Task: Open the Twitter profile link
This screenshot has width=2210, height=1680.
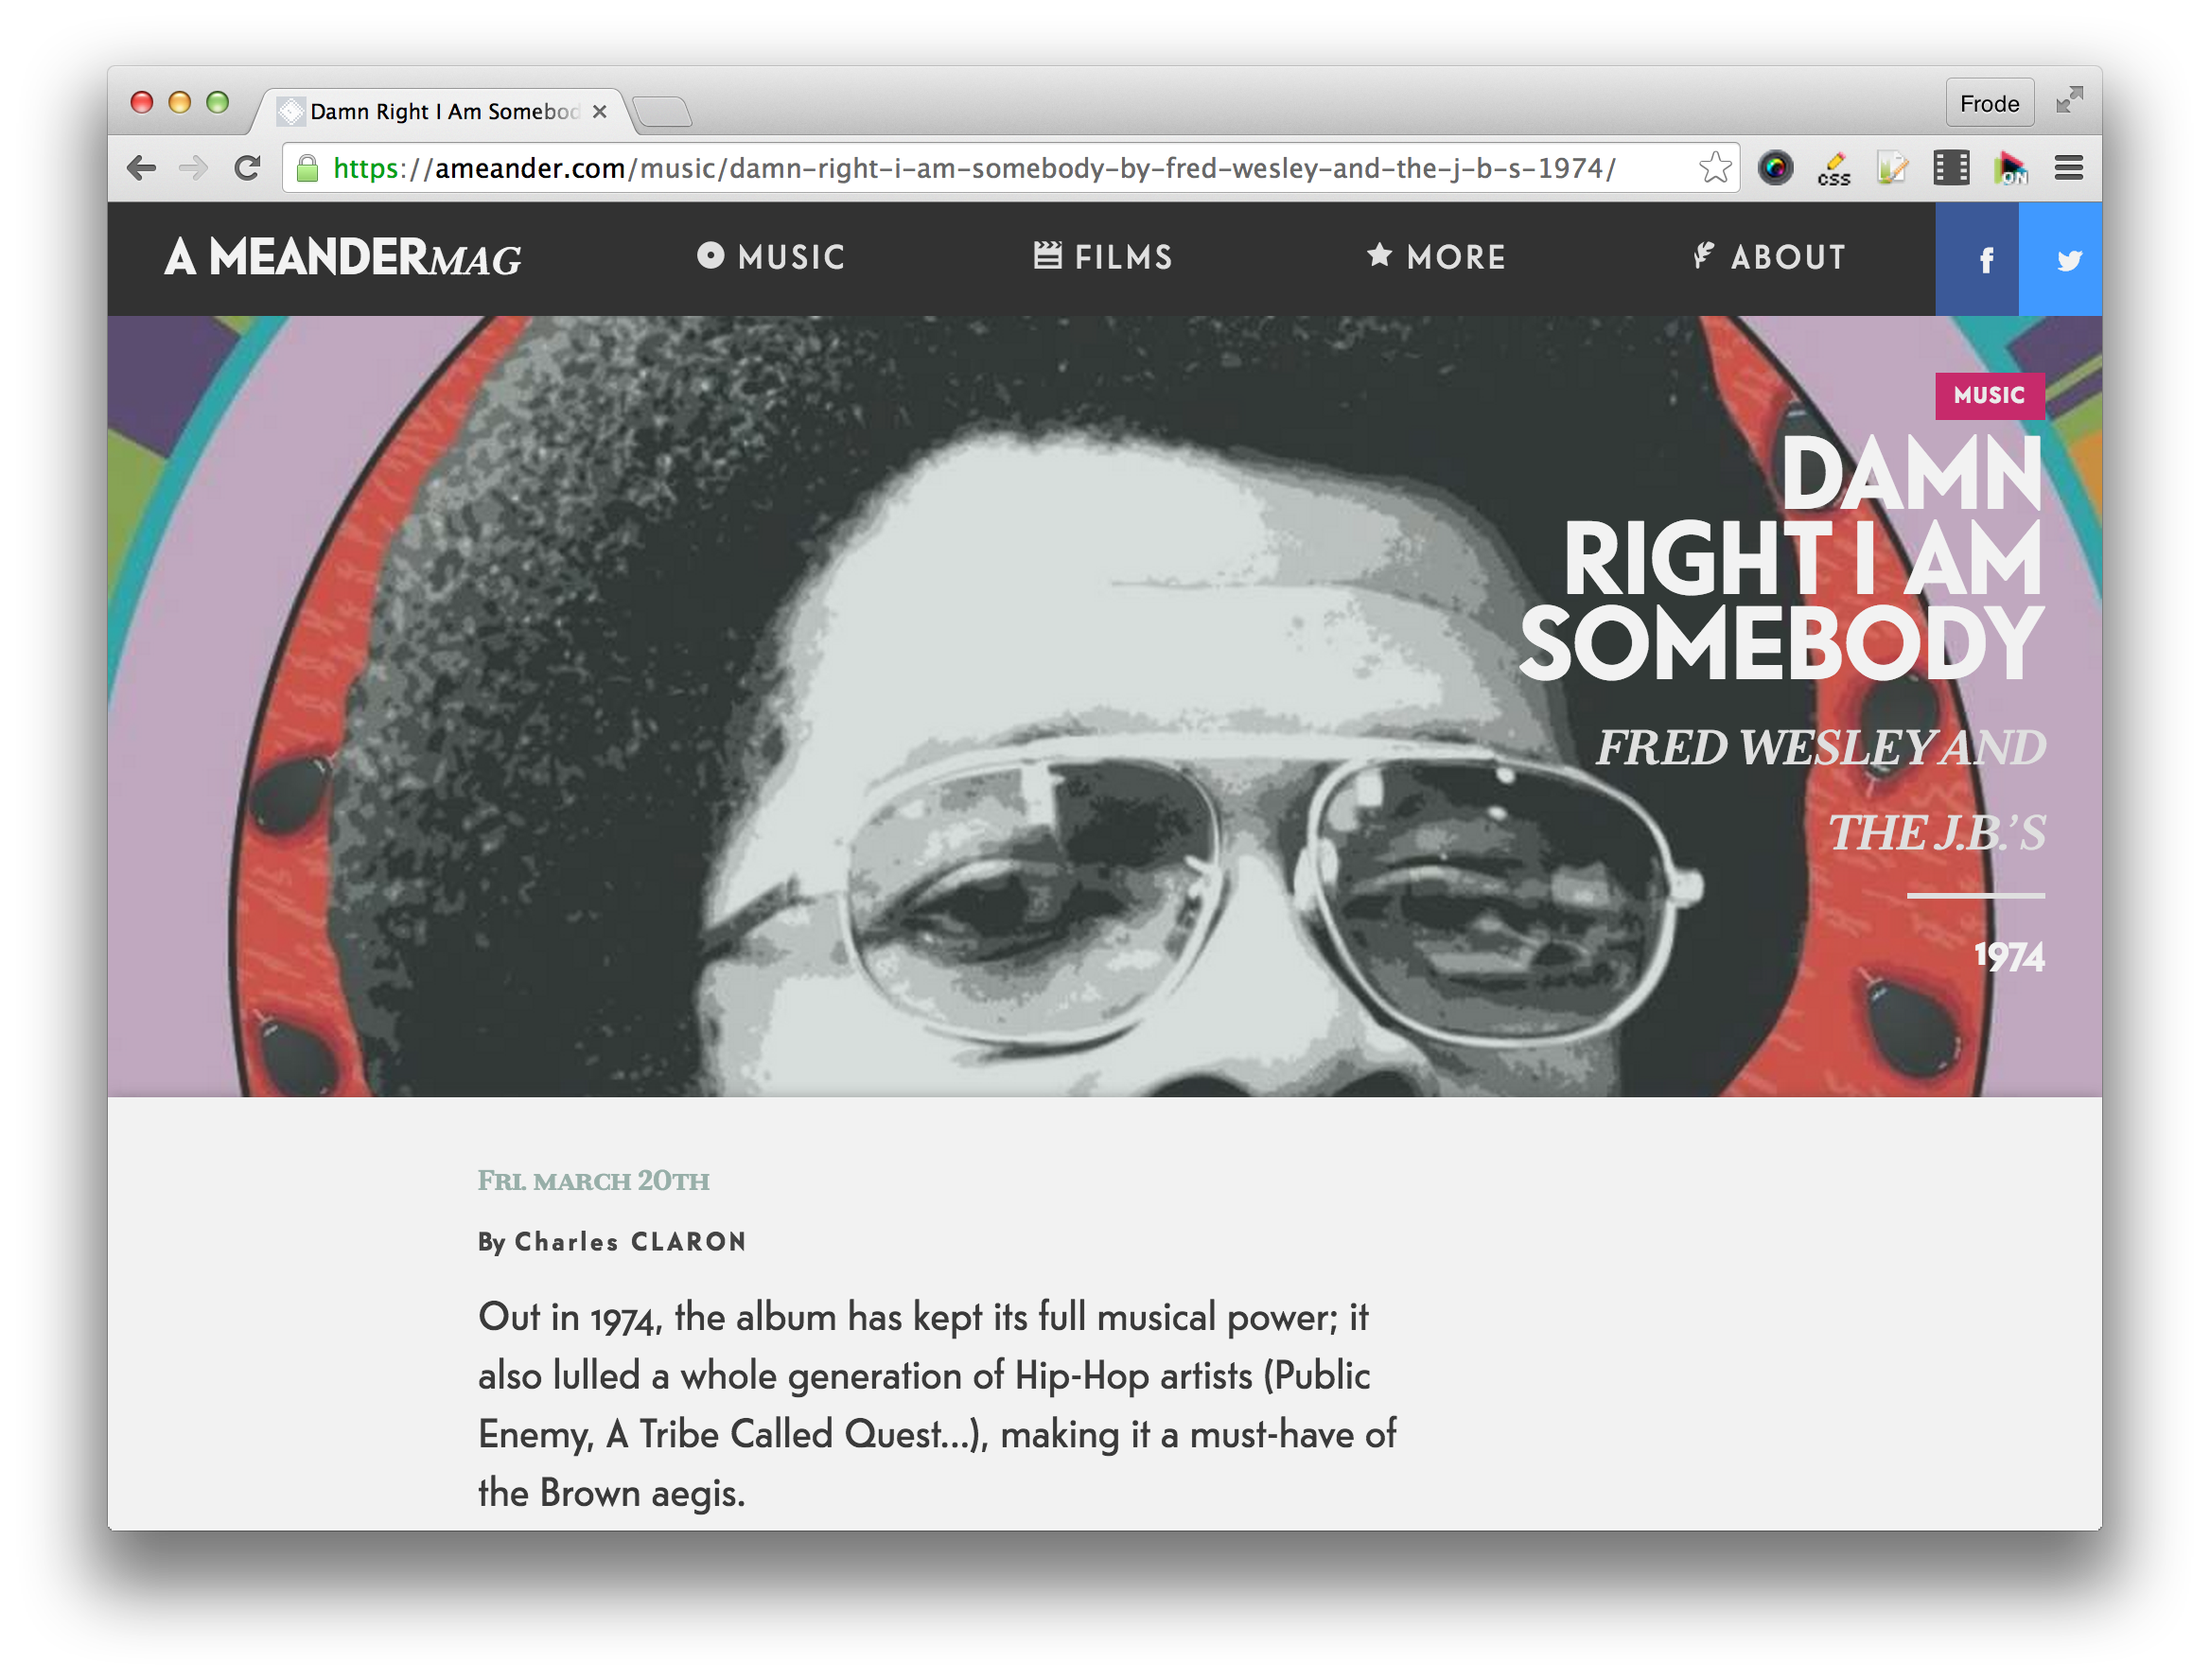Action: click(2060, 259)
